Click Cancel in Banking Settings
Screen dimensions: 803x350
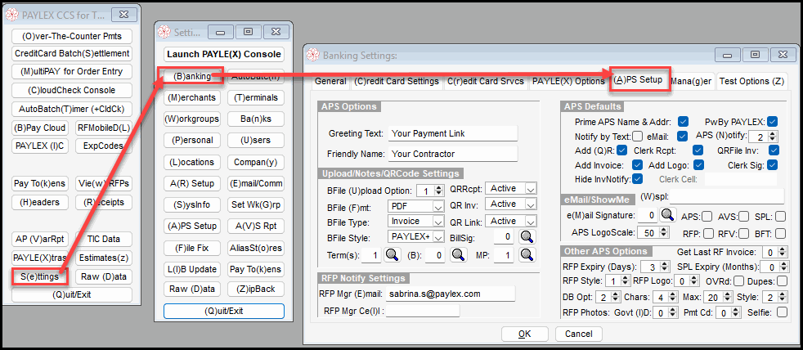(578, 334)
